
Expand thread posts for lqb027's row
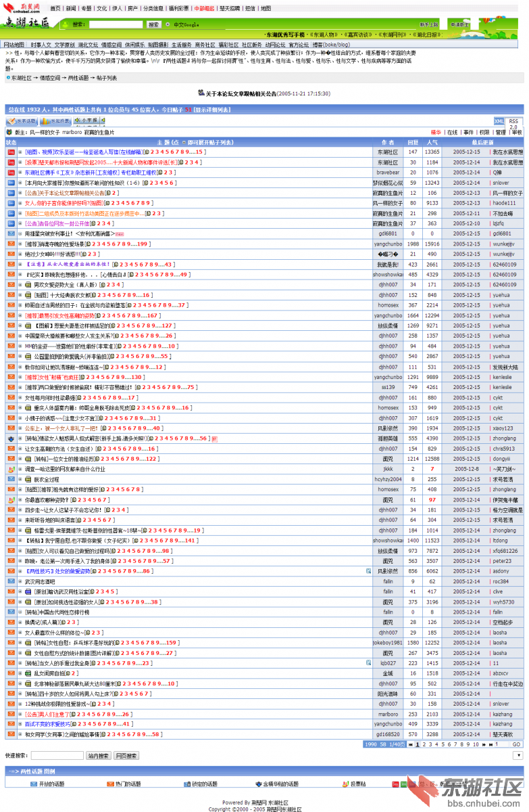point(22,663)
